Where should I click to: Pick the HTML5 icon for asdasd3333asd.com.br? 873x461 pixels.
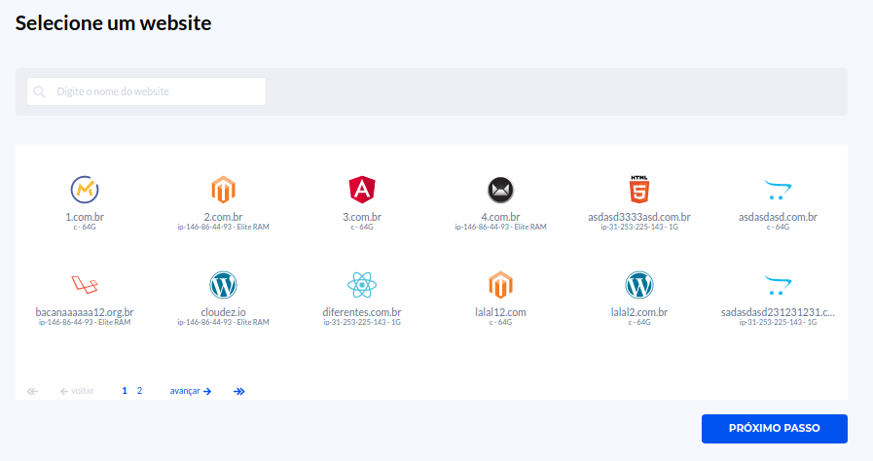pyautogui.click(x=638, y=189)
